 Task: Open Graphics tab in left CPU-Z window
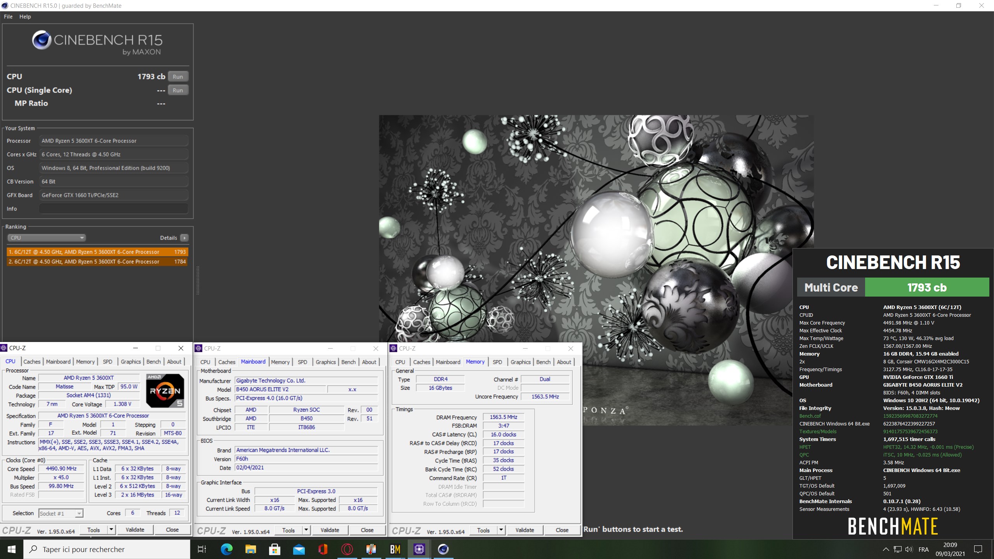point(131,362)
